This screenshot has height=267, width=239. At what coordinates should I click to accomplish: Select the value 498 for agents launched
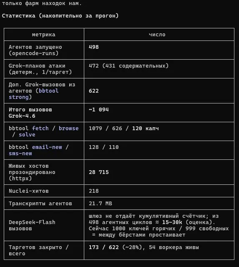pyautogui.click(x=93, y=47)
